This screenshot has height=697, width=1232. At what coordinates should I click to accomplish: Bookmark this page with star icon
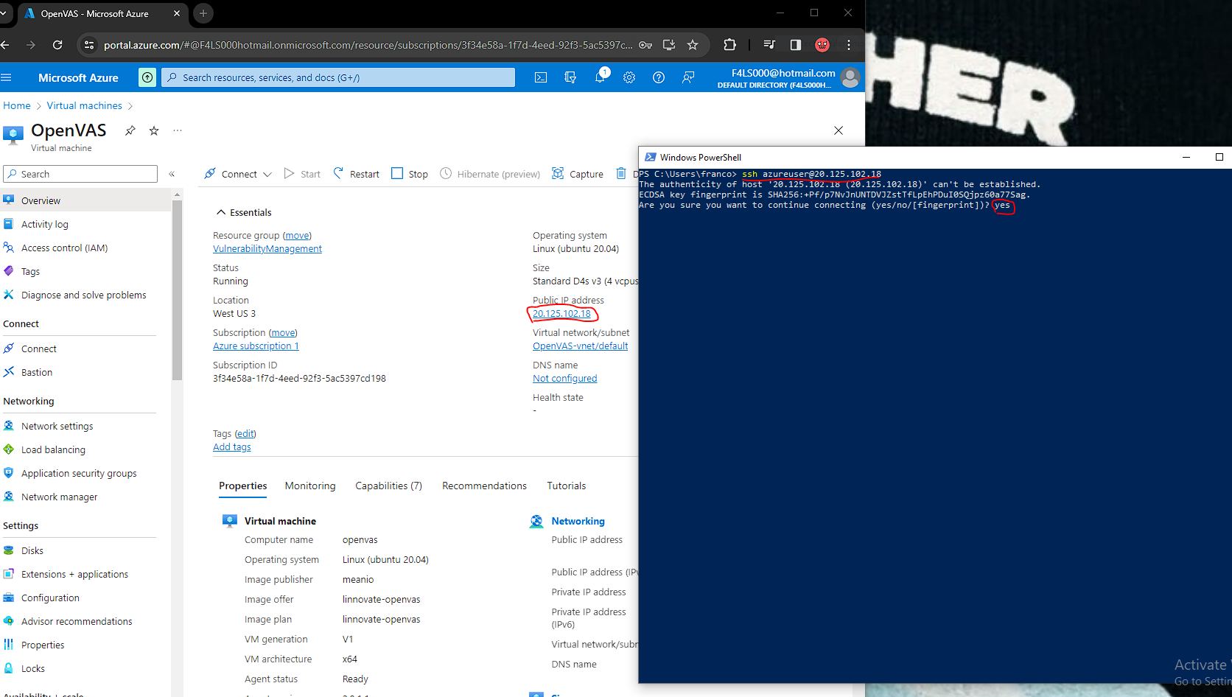point(693,45)
